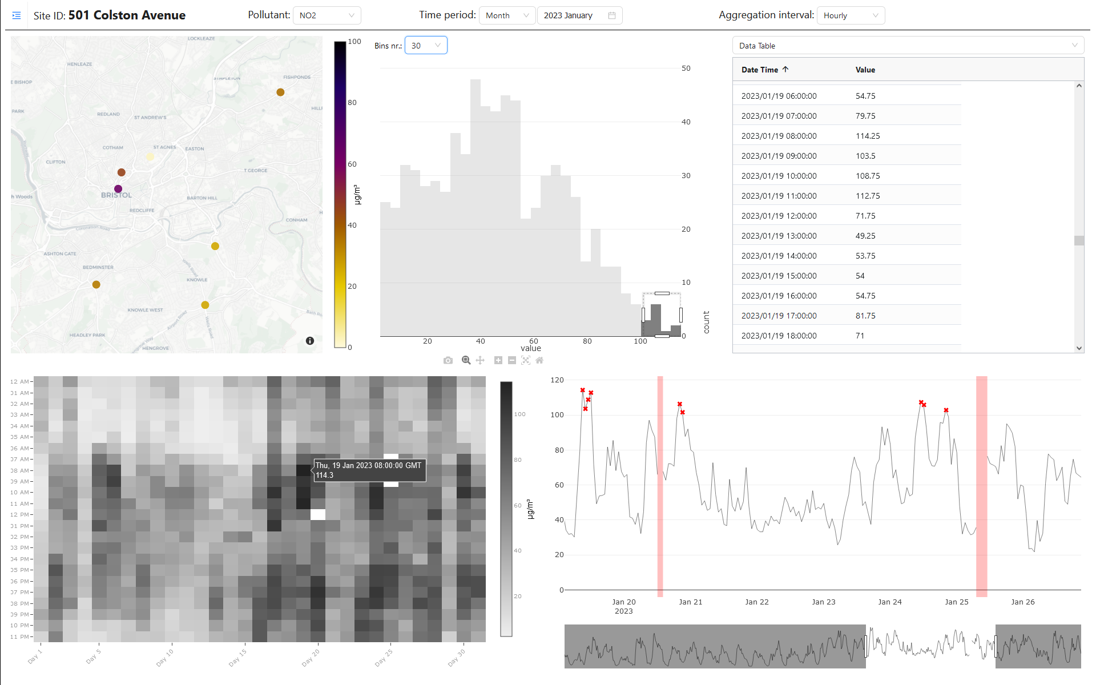
Task: Open the Aggregation interval Hourly dropdown
Action: [851, 15]
